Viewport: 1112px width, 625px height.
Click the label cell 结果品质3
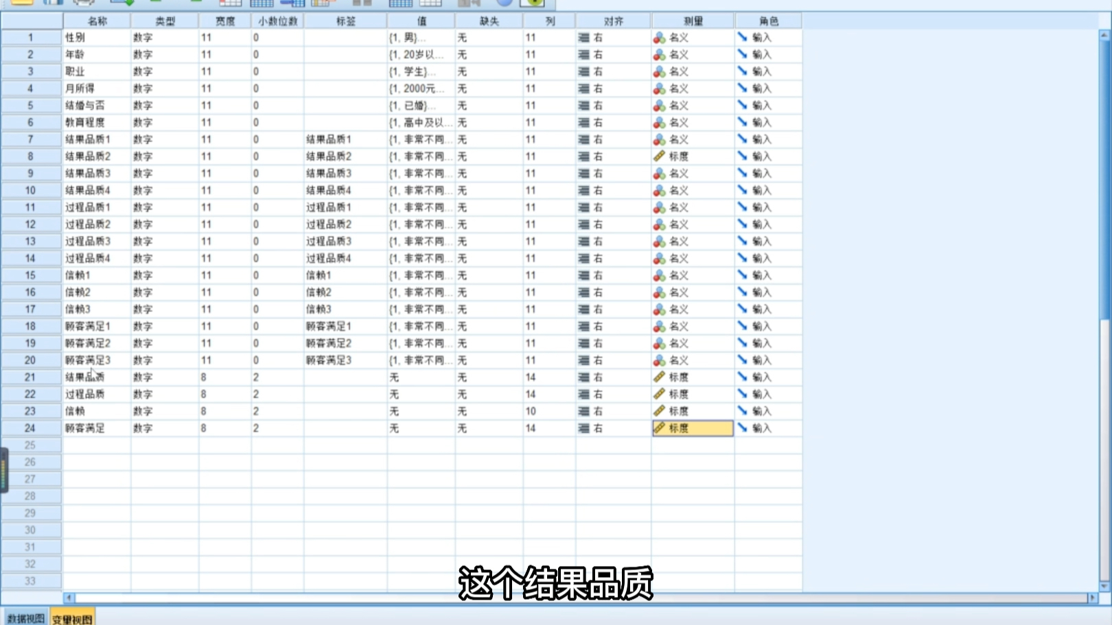click(345, 174)
